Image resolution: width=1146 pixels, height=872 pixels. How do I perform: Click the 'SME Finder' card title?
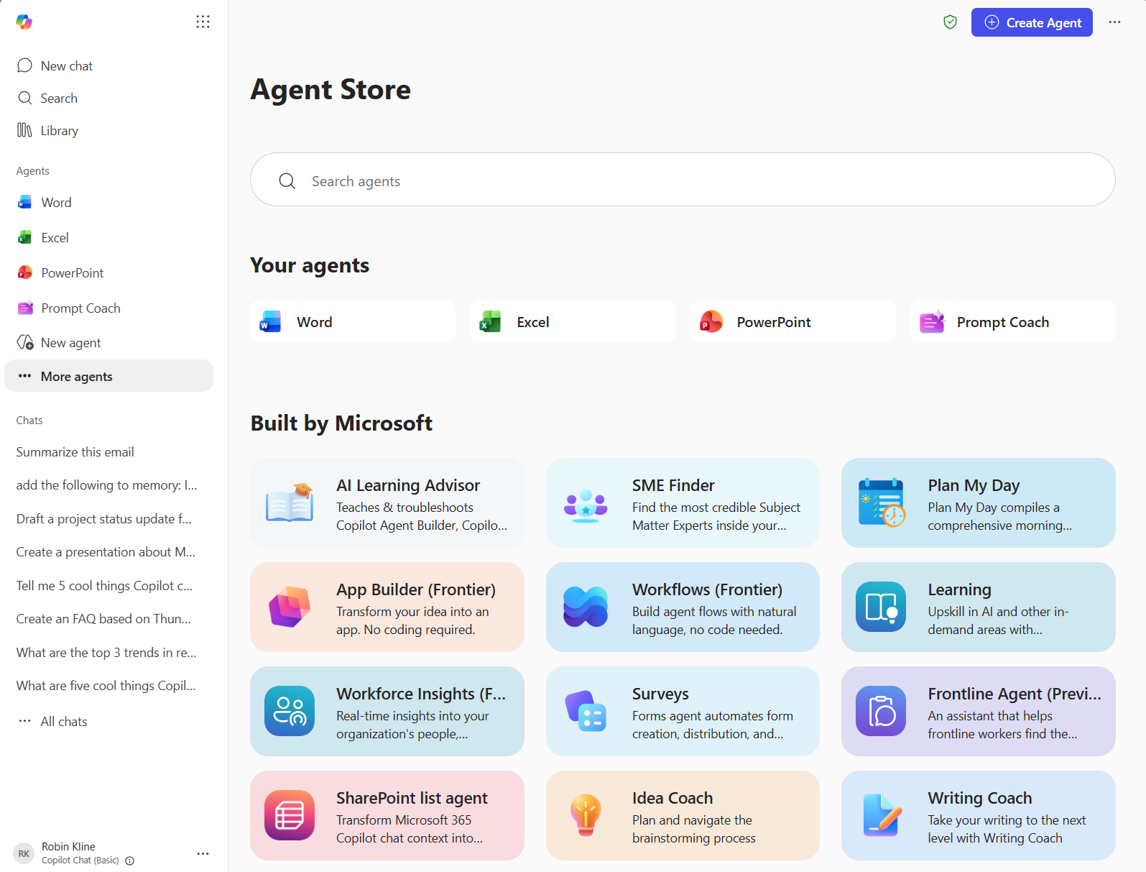coord(673,485)
